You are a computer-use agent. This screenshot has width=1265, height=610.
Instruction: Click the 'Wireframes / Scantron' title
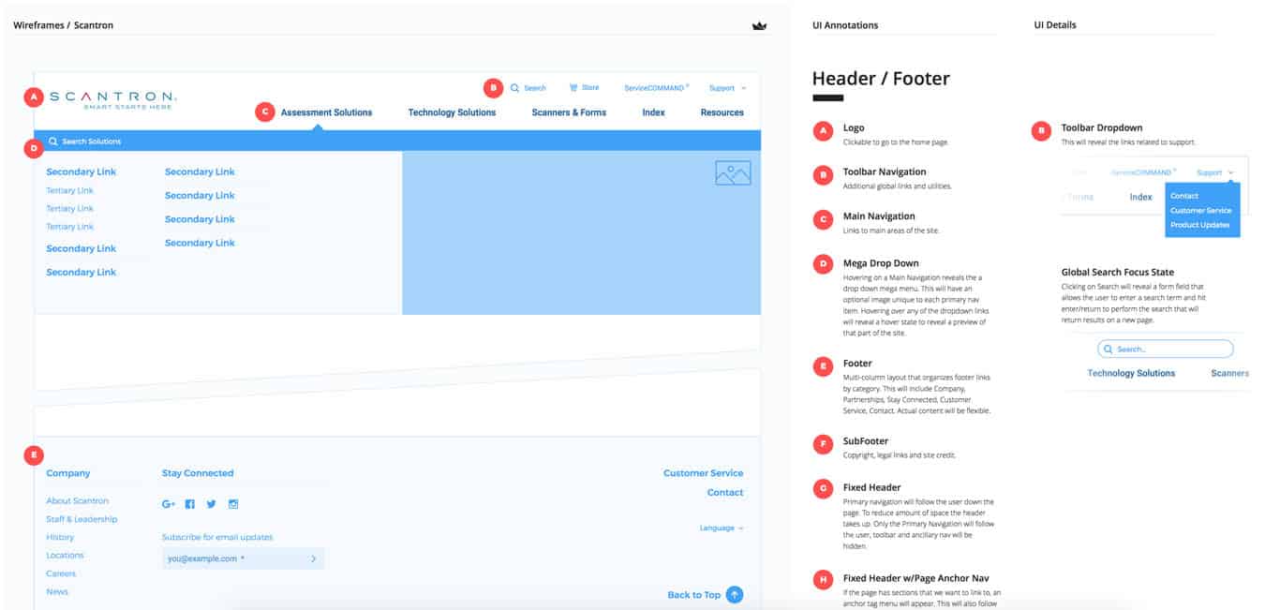pyautogui.click(x=64, y=25)
